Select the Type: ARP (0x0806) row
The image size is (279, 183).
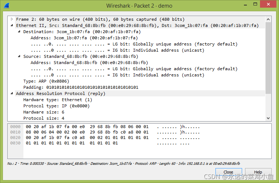click(46, 81)
